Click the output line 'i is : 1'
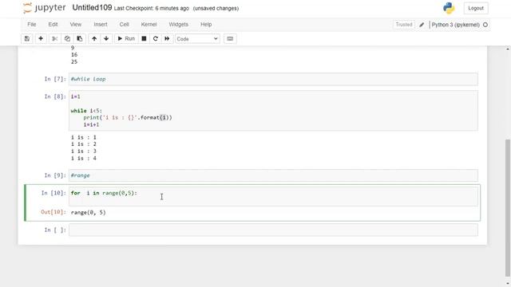Viewport: 511px width, 287px height. click(83, 137)
